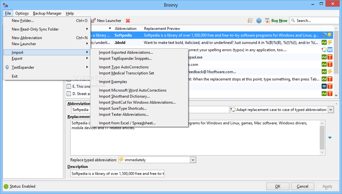Screen dimensions: 342x194
Task: Click the case-adapt icon in spelling errors row
Action: (324, 50)
